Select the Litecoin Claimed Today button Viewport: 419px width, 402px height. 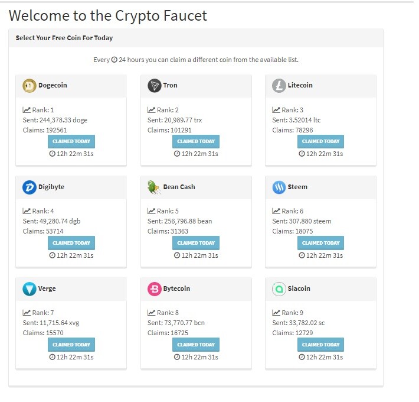(x=320, y=141)
